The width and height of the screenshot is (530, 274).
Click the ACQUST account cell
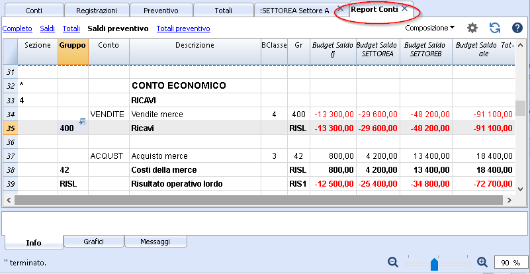tap(109, 156)
